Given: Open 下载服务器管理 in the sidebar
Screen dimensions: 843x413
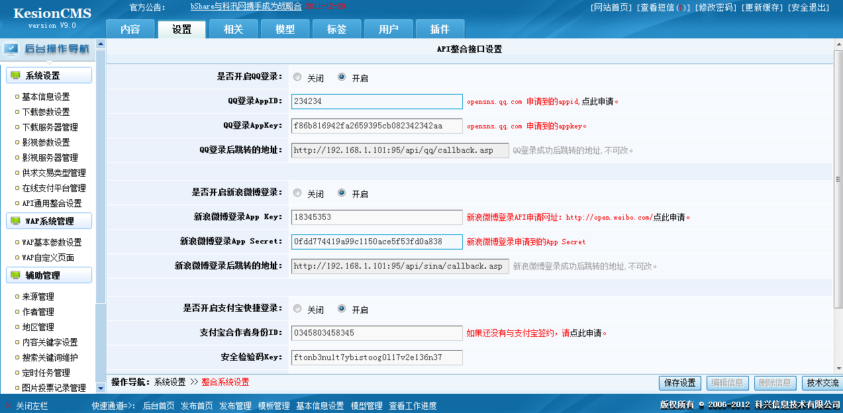Looking at the screenshot, I should 50,127.
